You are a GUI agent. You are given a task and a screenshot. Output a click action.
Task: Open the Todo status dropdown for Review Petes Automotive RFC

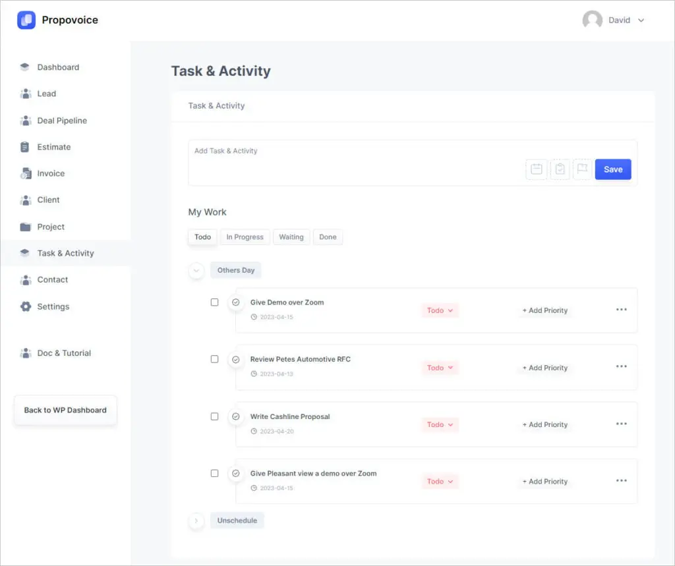[x=440, y=368]
